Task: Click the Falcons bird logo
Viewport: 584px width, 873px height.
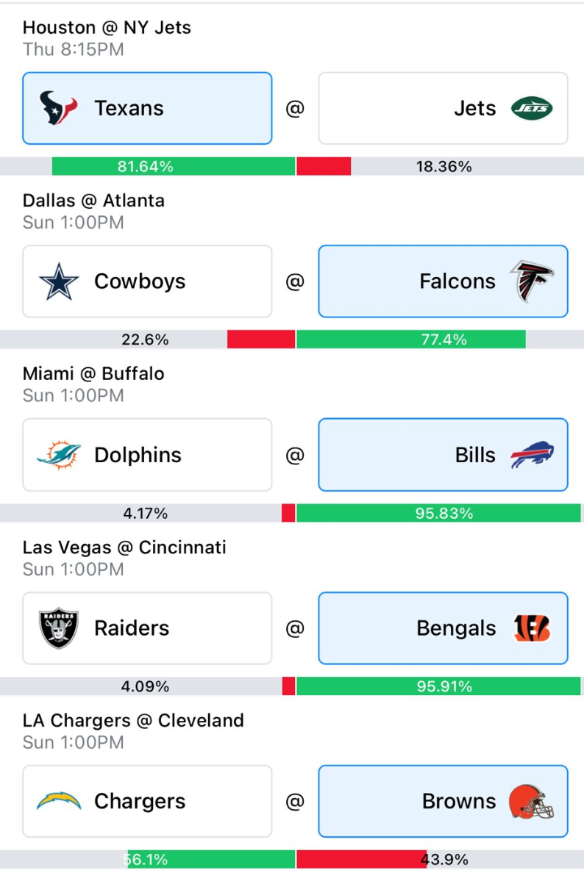Action: [x=532, y=281]
